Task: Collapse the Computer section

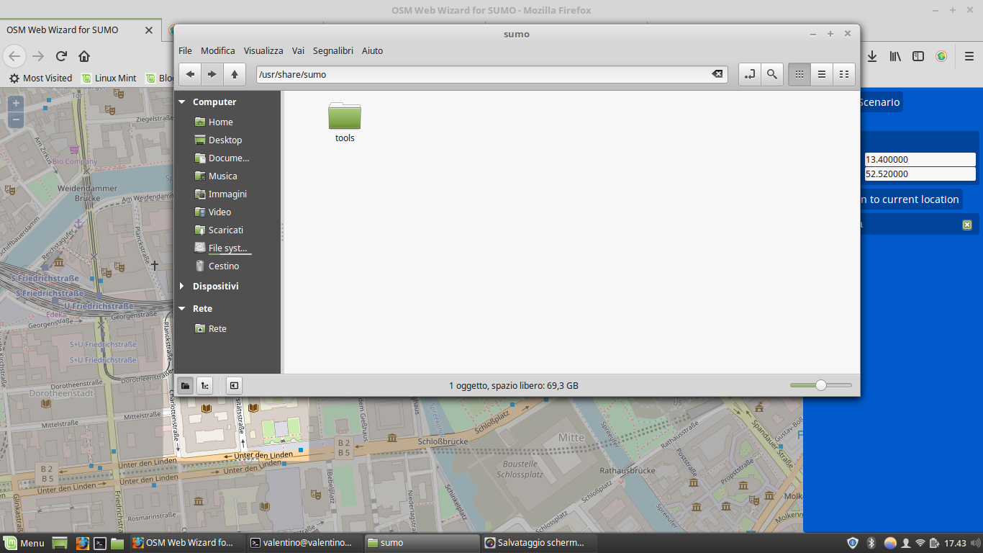Action: pos(182,102)
